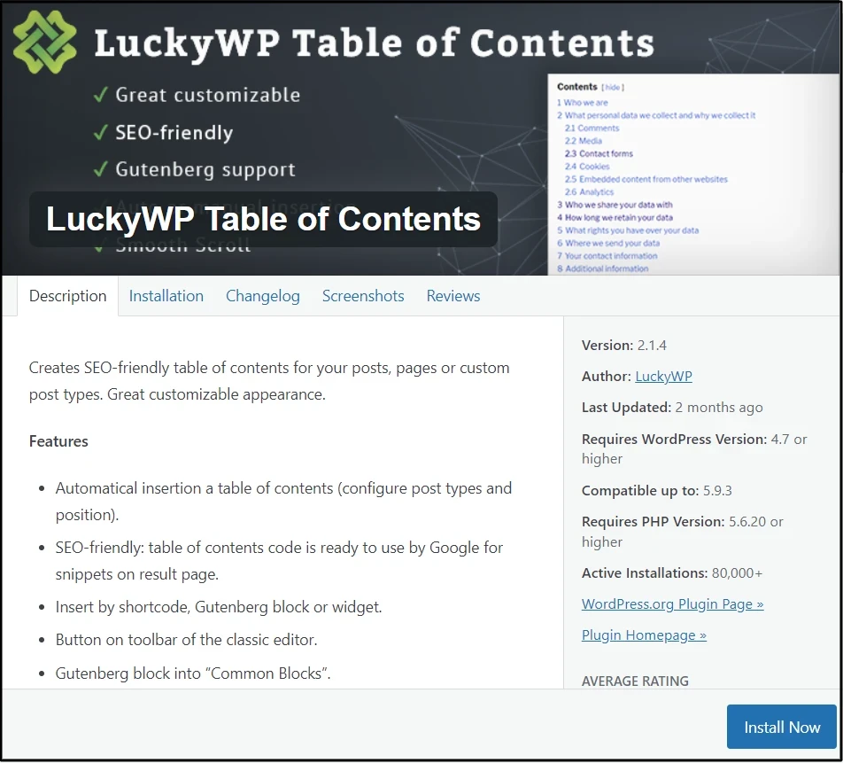The image size is (843, 763).
Task: Click the large banner heading text
Action: pyautogui.click(x=374, y=43)
